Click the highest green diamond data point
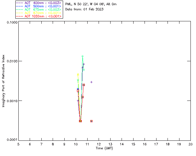196x156 pixels. 82,56
